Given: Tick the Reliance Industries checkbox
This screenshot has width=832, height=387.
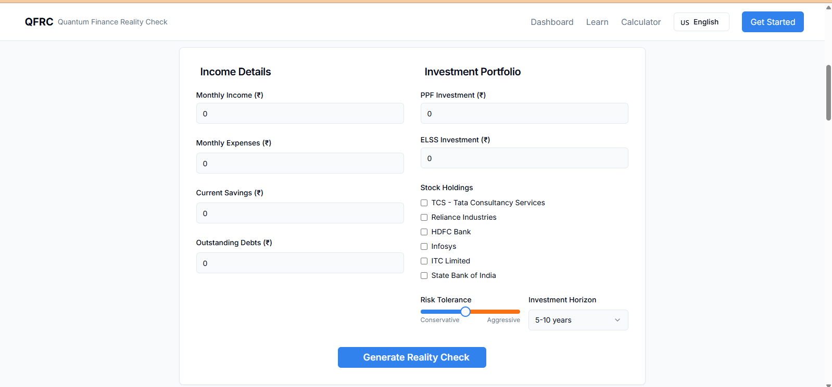Looking at the screenshot, I should 424,218.
